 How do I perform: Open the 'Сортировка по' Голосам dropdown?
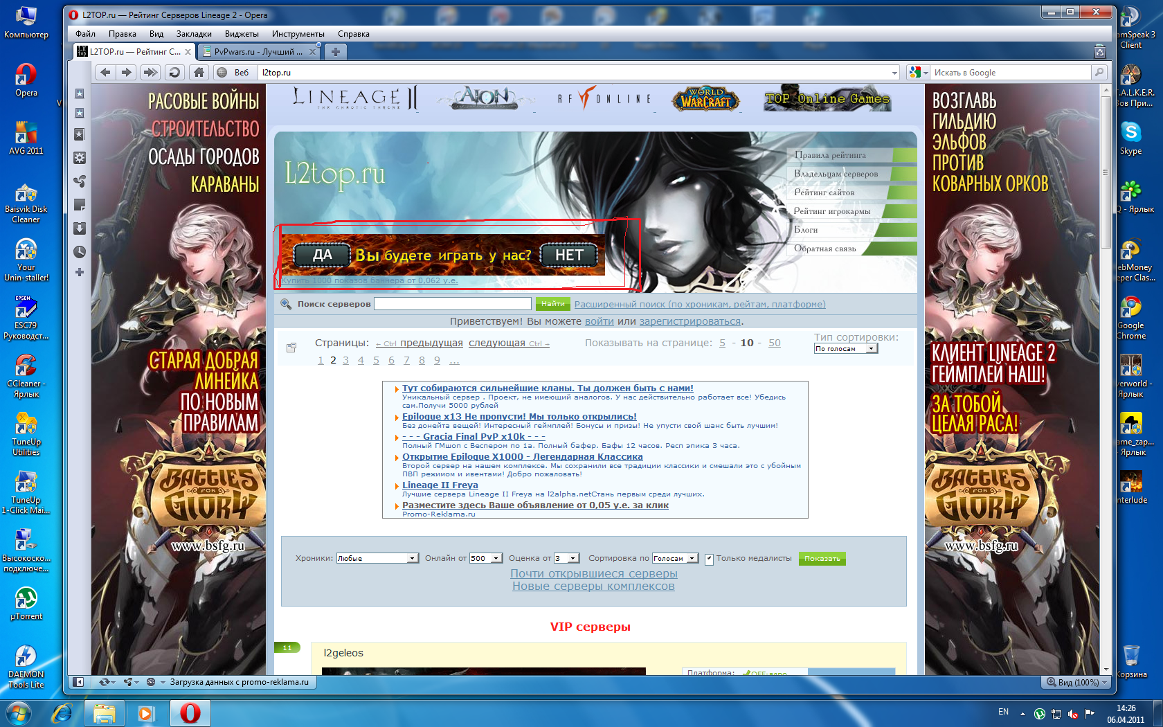pos(674,558)
